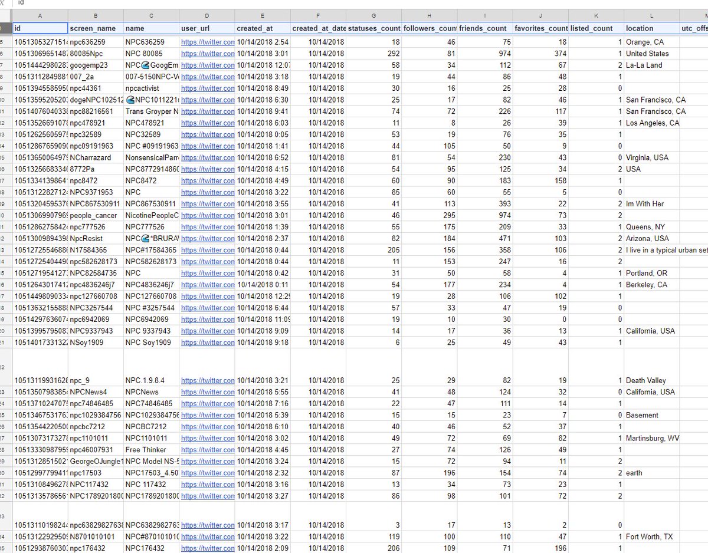The image size is (708, 553).
Task: Select created_at cell 10/14/2018 12:07
Action: tap(263, 65)
